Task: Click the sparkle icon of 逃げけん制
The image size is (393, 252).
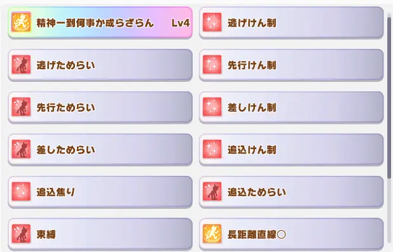Action: click(212, 22)
